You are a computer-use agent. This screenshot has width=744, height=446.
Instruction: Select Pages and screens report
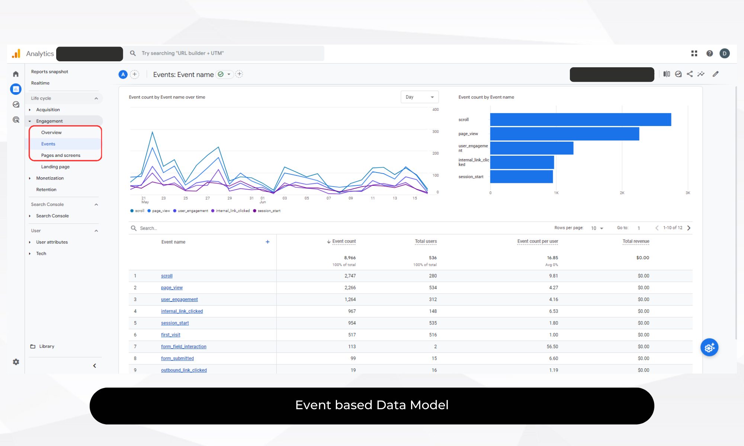click(x=61, y=155)
